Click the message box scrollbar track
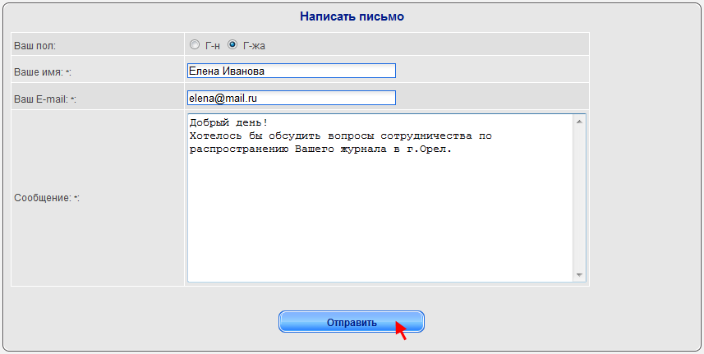704x354 pixels. coord(579,197)
